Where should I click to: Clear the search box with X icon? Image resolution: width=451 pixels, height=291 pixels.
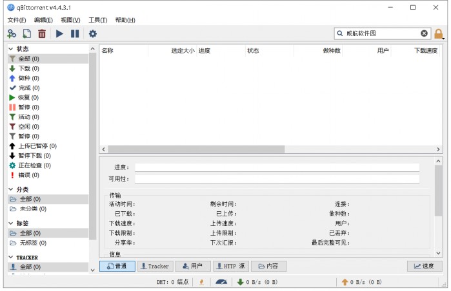424,33
